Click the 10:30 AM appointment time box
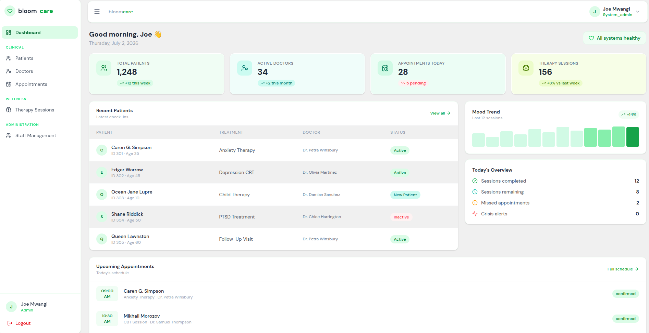This screenshot has width=649, height=333. (x=107, y=319)
